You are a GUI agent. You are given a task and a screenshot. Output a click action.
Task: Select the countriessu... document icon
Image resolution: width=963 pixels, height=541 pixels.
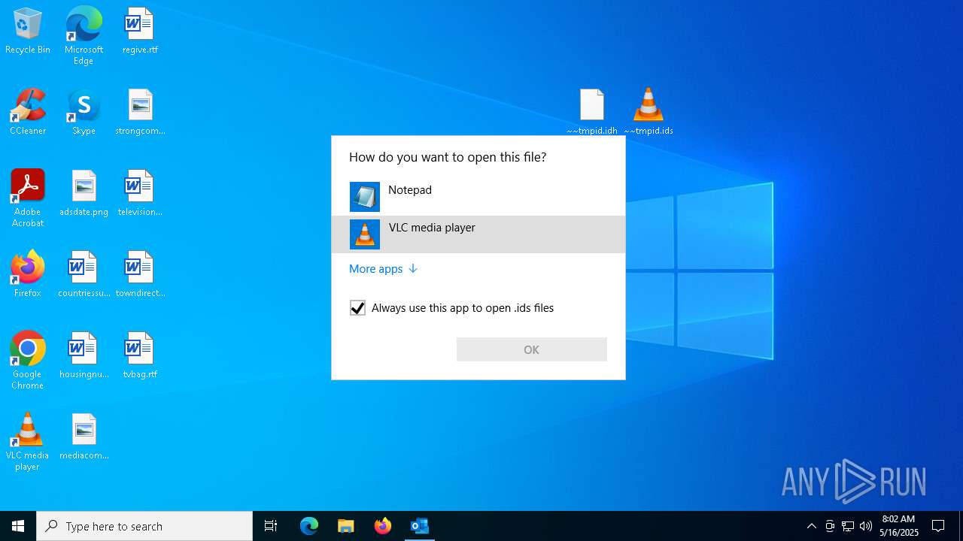coord(84,275)
